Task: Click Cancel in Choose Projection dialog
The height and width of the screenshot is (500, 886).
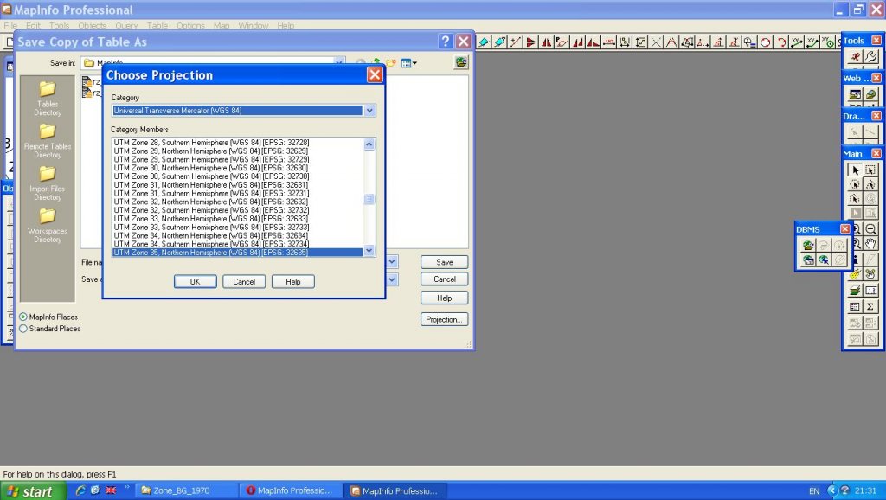Action: point(244,281)
